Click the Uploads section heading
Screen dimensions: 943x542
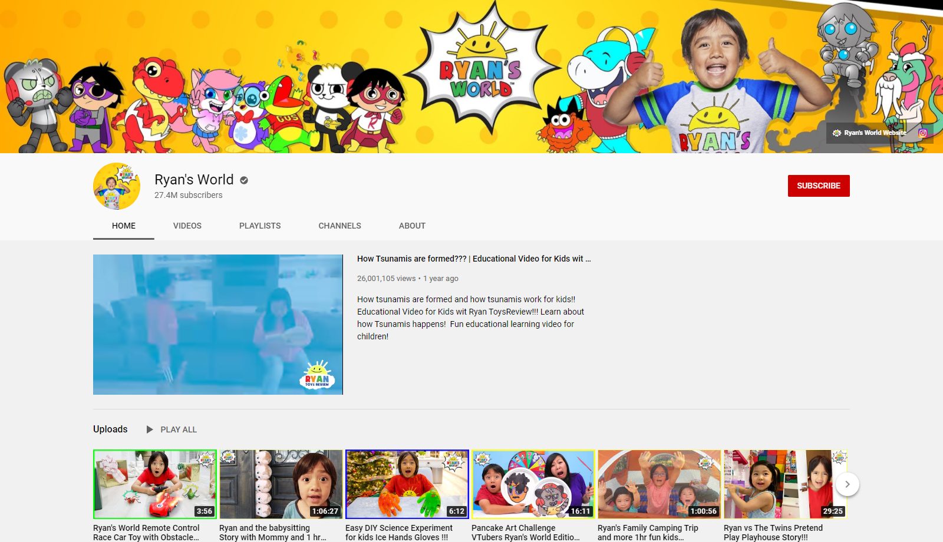(x=110, y=429)
